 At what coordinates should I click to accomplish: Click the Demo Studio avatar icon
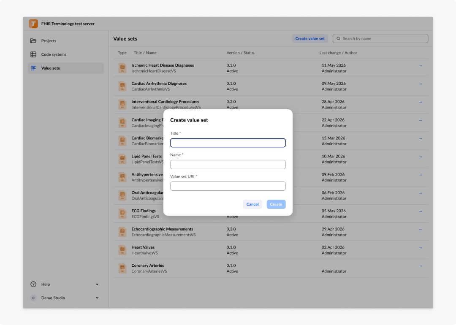pos(33,298)
